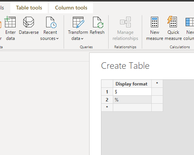Image resolution: width=194 pixels, height=155 pixels.
Task: Create a New measure with calculator icon
Action: [x=154, y=22]
